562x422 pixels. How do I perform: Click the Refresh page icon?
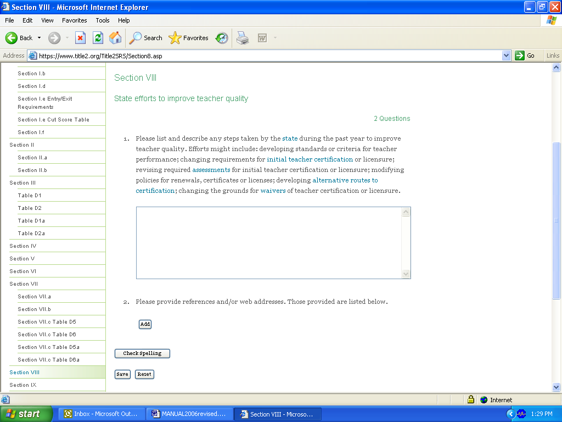point(98,38)
